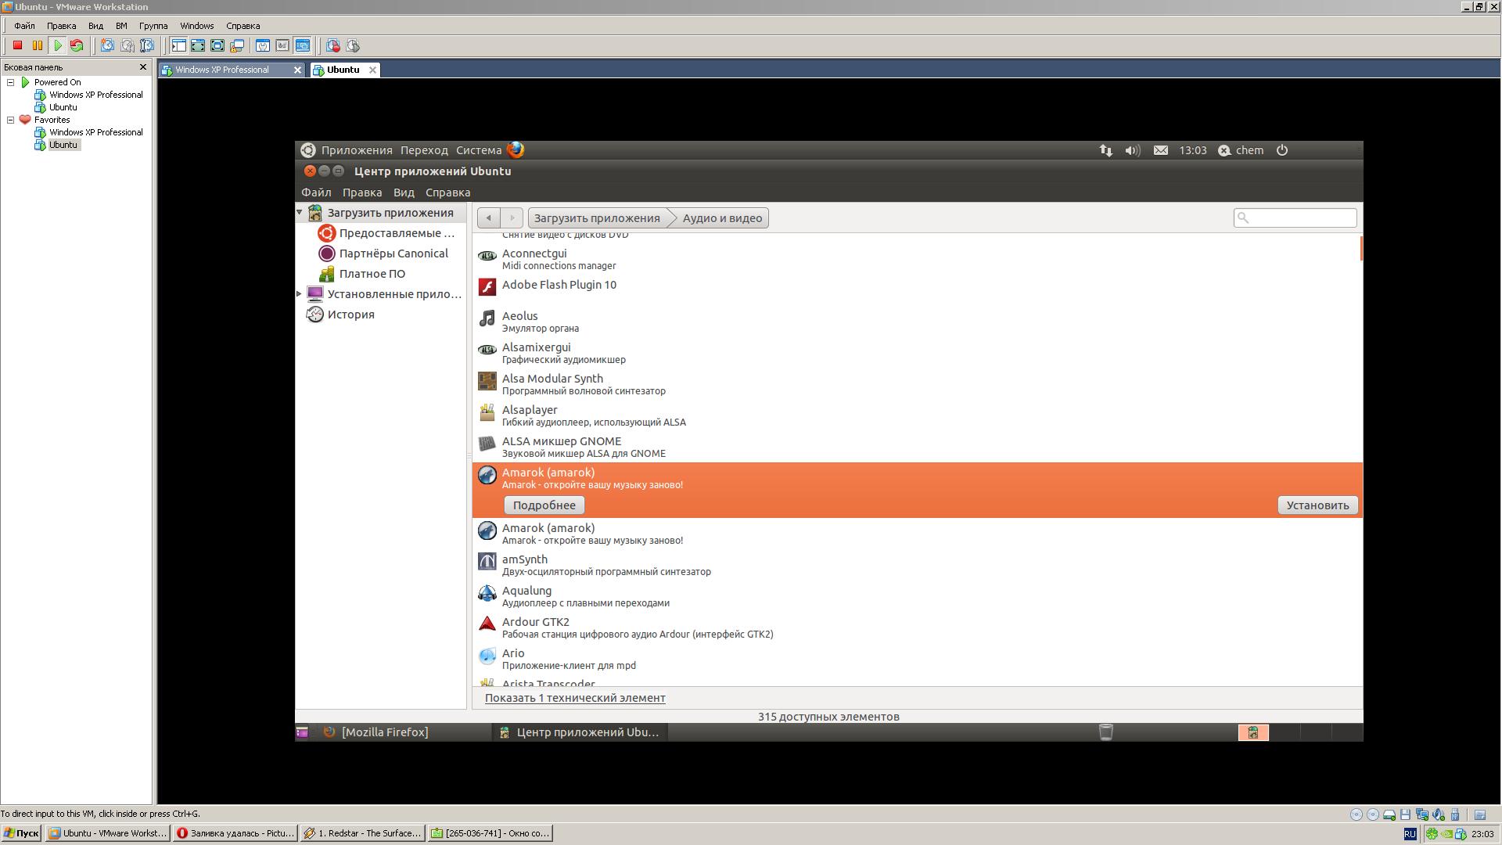Screen dimensions: 1502x845
Task: Click chem user menu in Ubuntu panel
Action: pos(1241,150)
